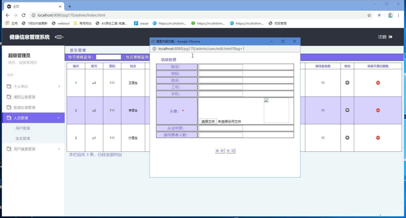406x218 pixels.
Task: Open Chrome three-dot menu
Action: 398,15
